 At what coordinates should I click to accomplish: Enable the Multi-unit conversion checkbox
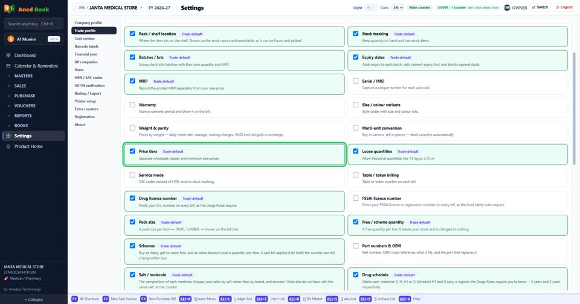(355, 128)
